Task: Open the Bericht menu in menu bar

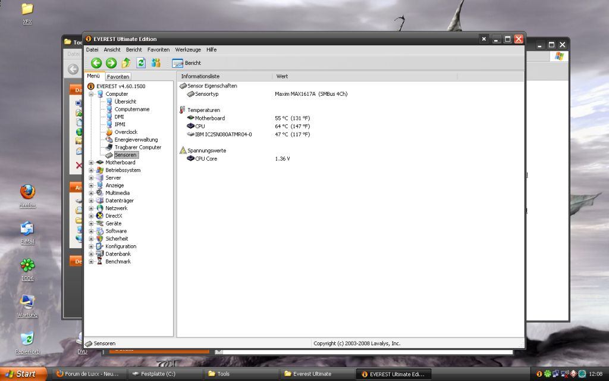Action: click(x=134, y=50)
